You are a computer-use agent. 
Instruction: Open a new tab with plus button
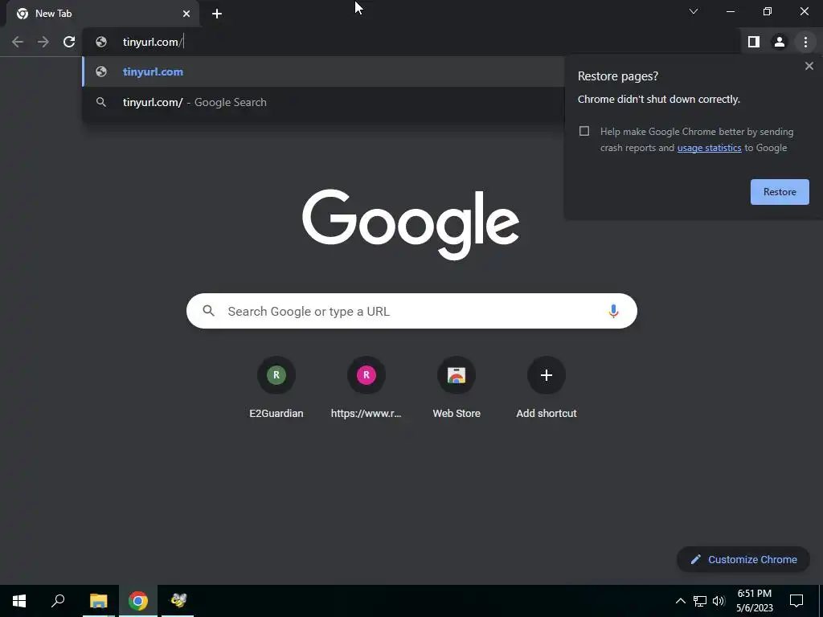[x=217, y=14]
